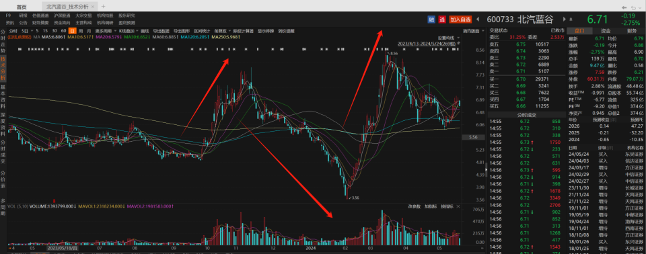The width and height of the screenshot is (646, 254).
Task: Click MA250:5.968 indicator label
Action: point(226,38)
